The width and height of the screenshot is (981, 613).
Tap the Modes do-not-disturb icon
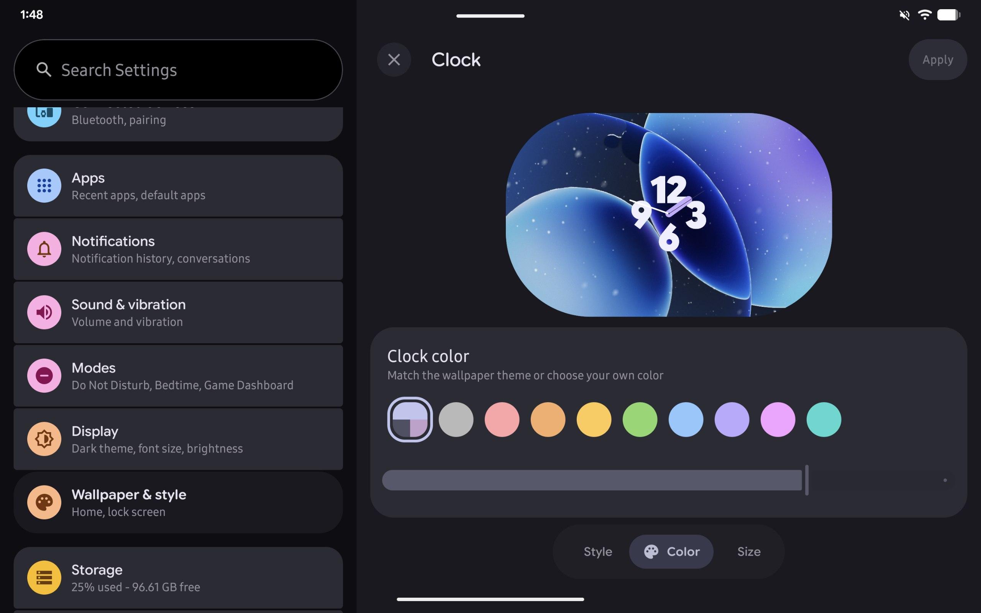[x=44, y=375]
